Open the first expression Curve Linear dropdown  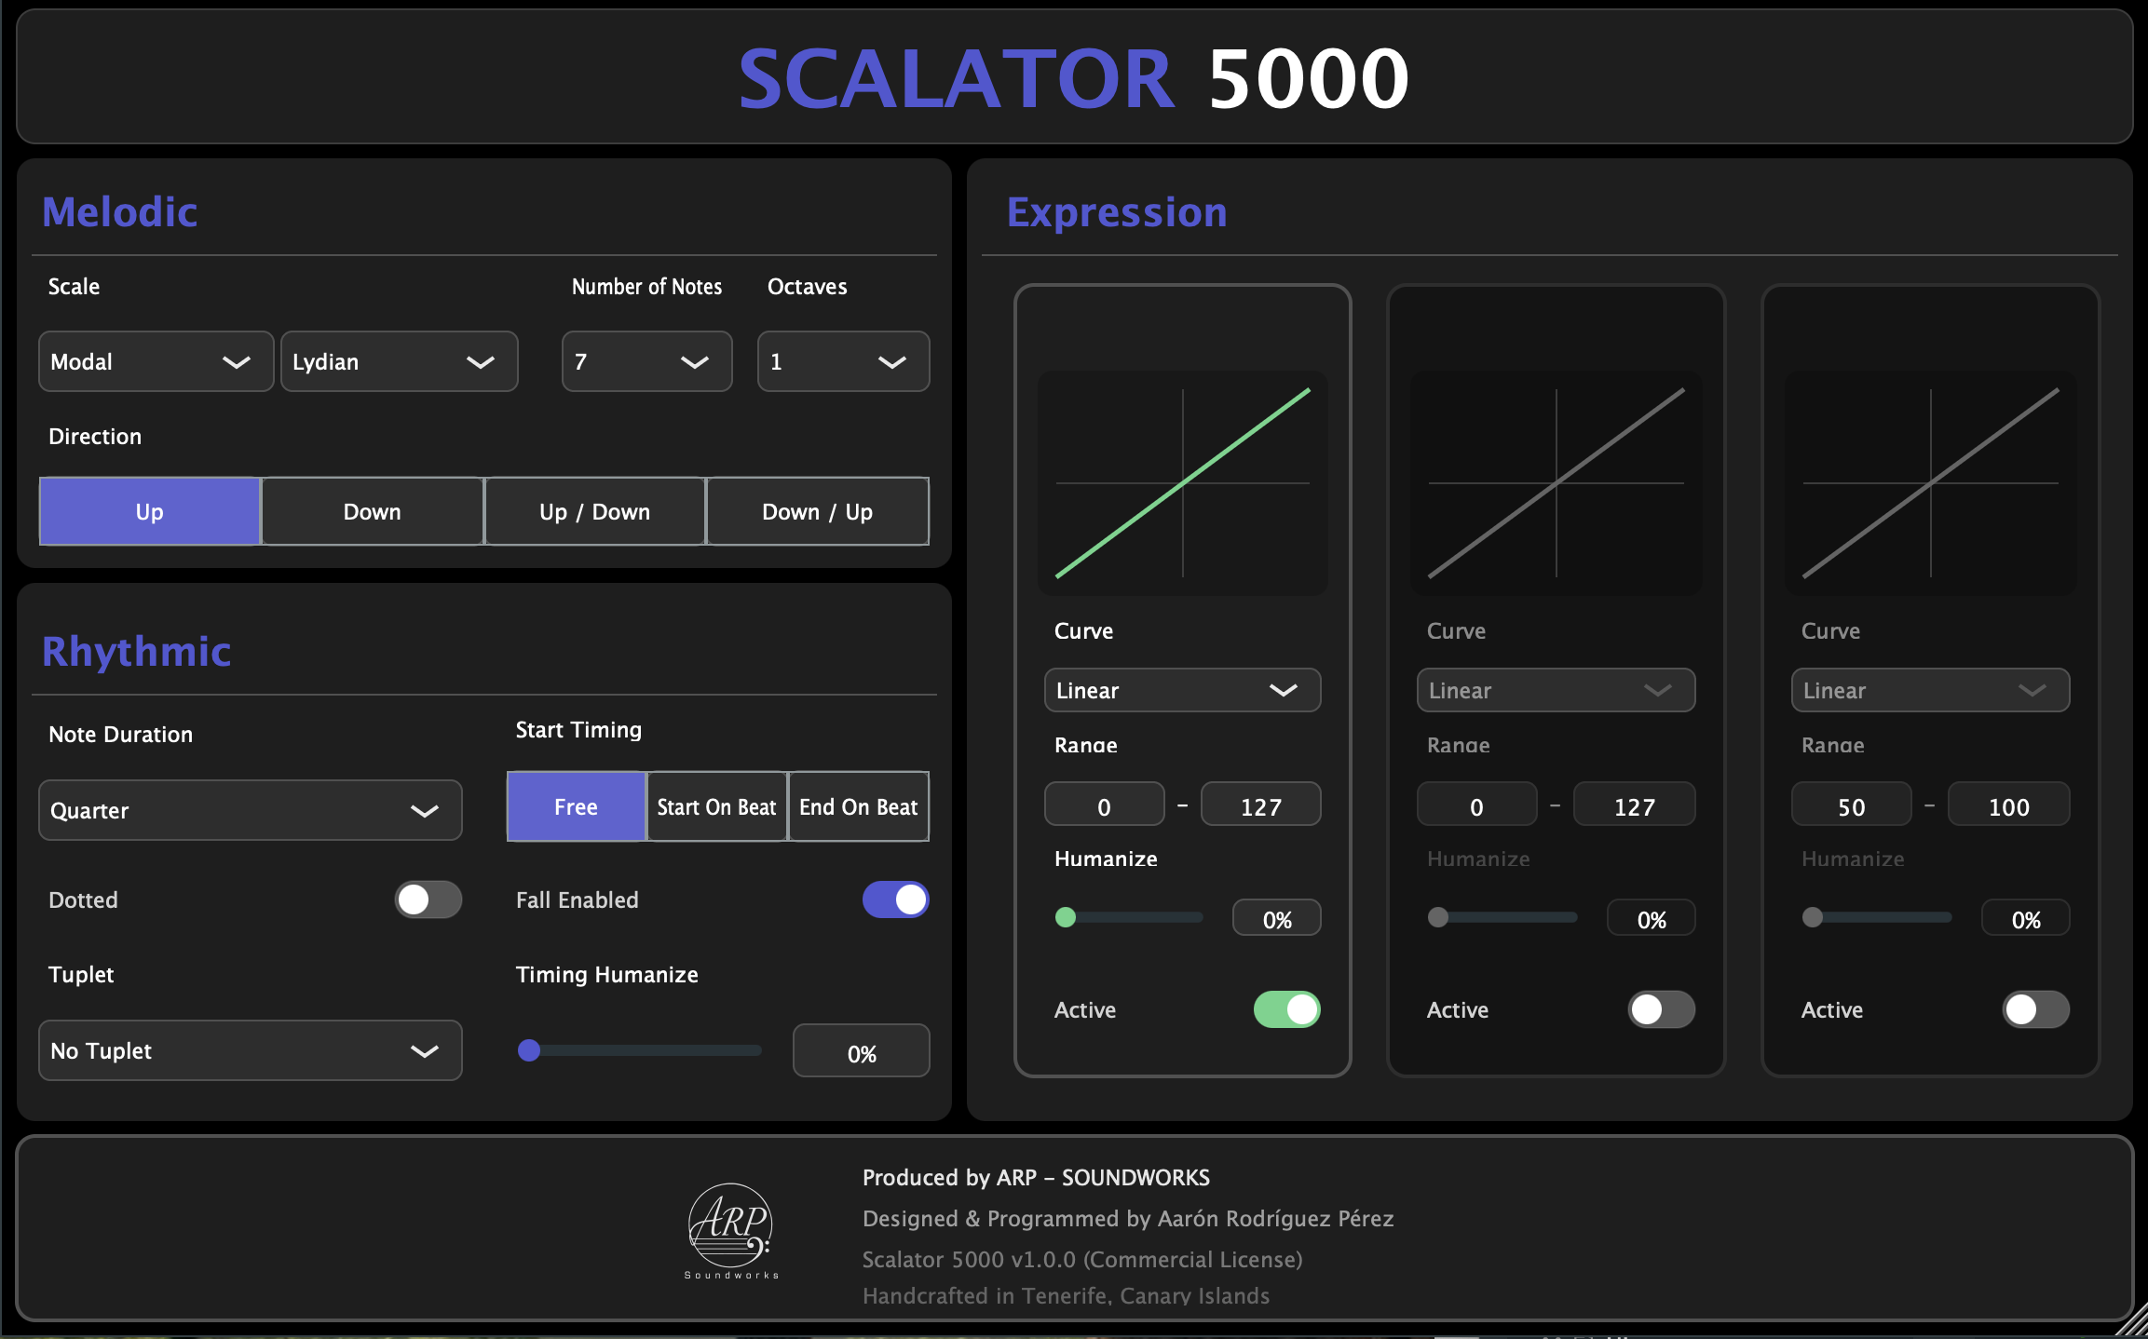click(1182, 690)
